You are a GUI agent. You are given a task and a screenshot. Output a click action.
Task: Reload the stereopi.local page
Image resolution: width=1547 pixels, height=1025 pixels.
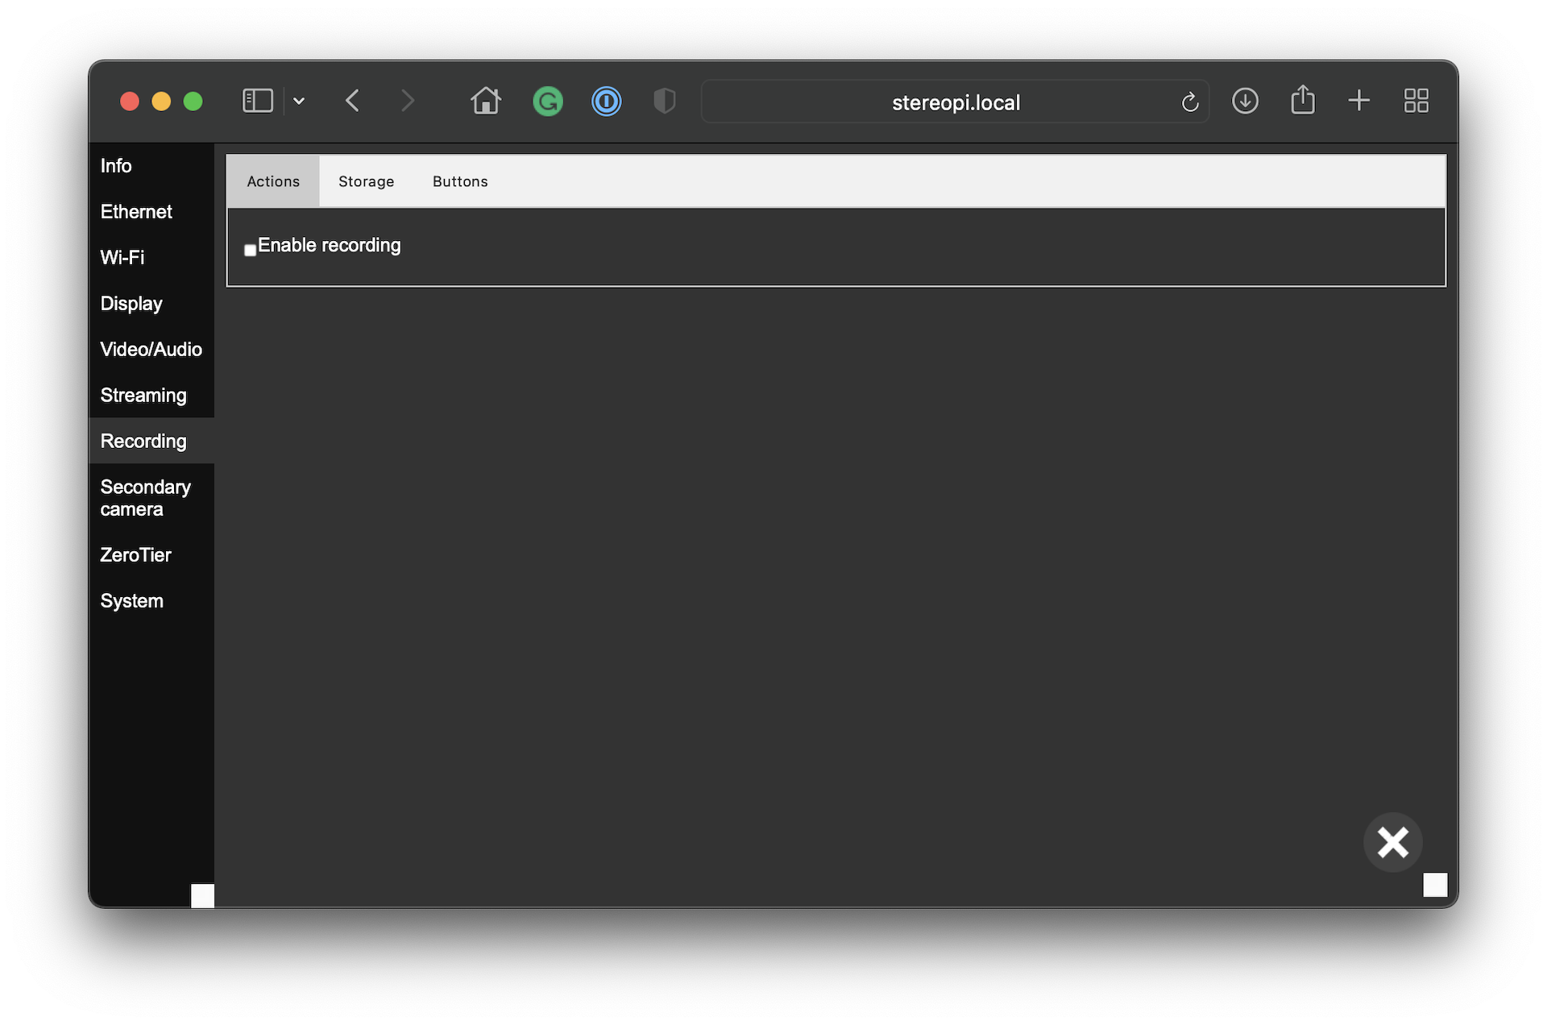(1189, 102)
